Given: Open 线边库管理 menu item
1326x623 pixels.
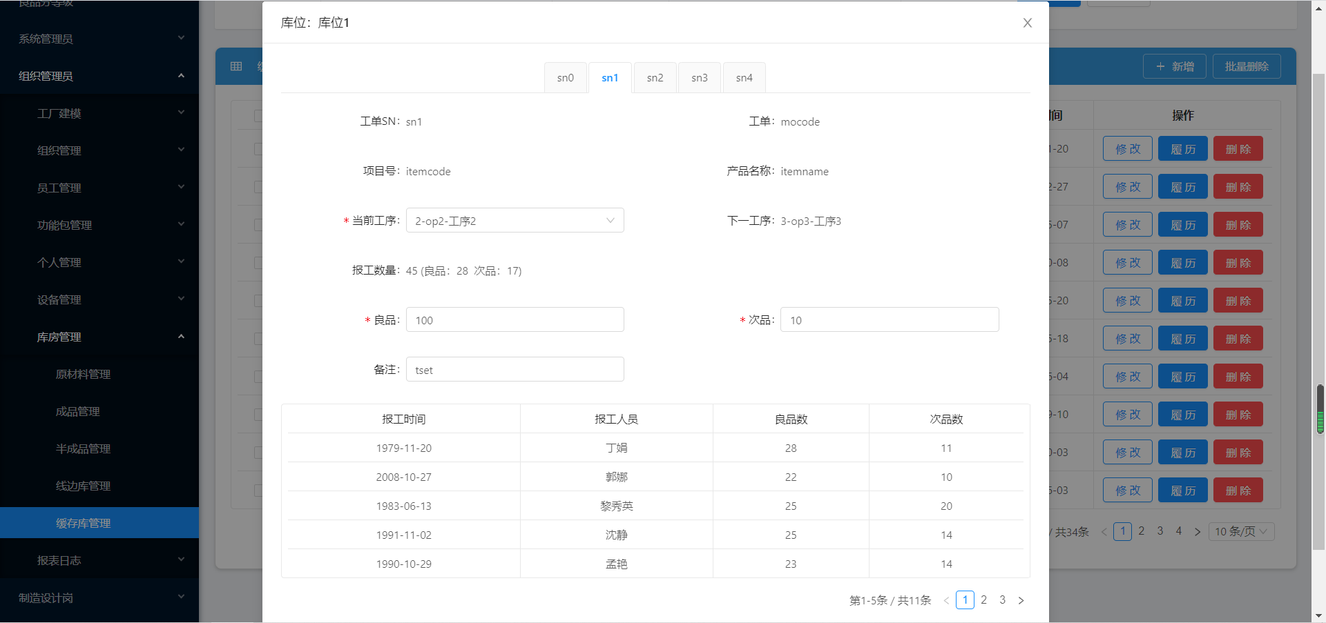Looking at the screenshot, I should pos(99,486).
